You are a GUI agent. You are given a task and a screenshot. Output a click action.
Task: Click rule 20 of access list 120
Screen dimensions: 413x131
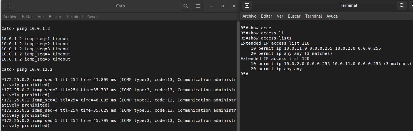276,69
